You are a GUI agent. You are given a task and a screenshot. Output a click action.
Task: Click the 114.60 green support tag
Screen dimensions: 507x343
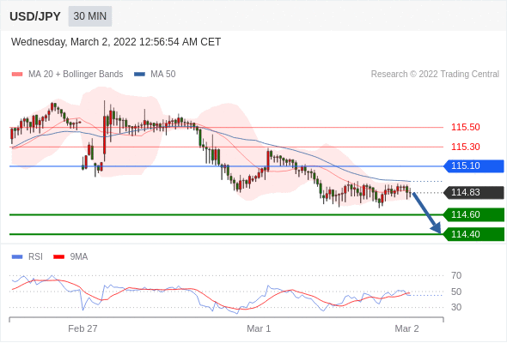(x=473, y=214)
